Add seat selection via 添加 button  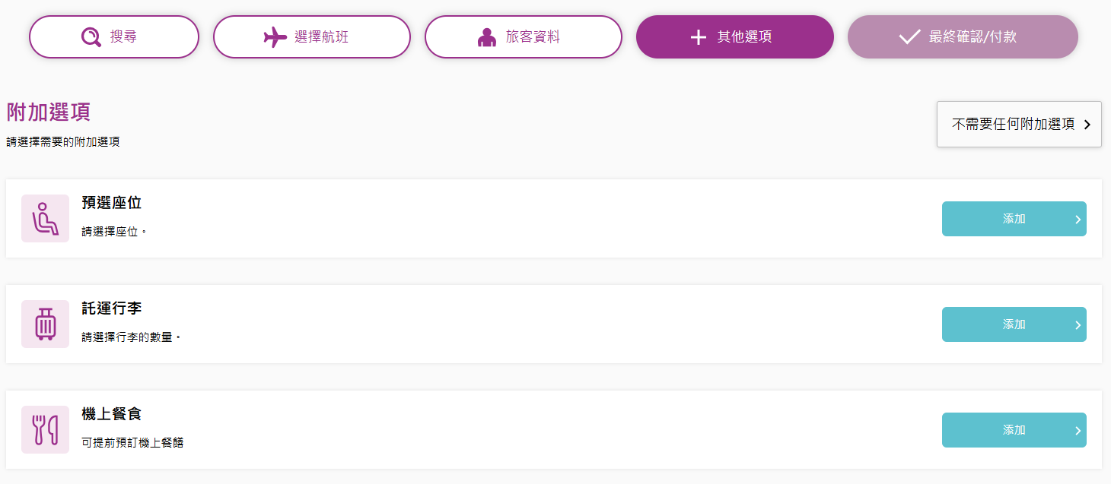tap(1014, 219)
